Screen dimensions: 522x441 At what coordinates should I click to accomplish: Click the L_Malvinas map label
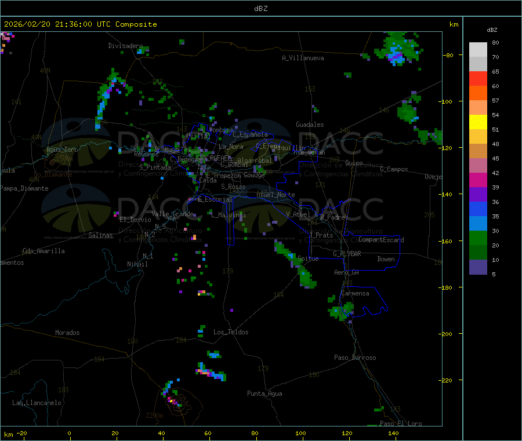(229, 215)
